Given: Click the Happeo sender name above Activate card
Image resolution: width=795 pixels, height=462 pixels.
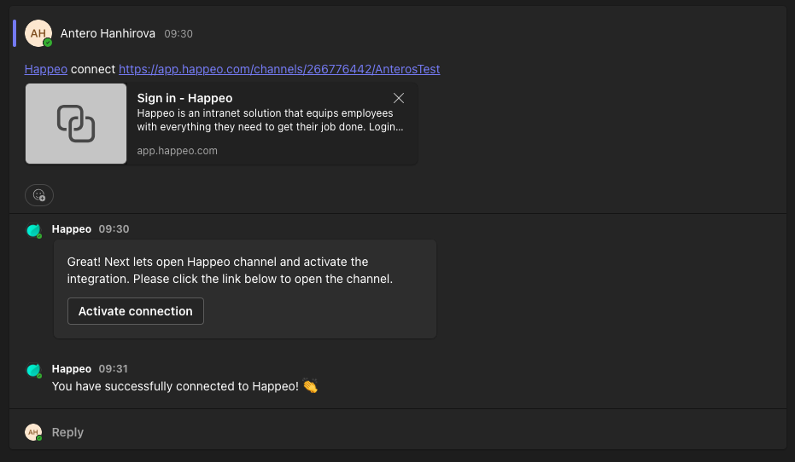Looking at the screenshot, I should (x=72, y=229).
